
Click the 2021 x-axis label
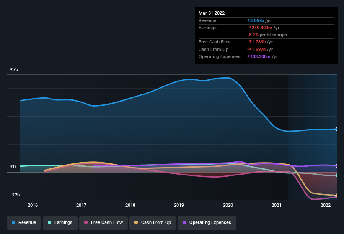277,205
